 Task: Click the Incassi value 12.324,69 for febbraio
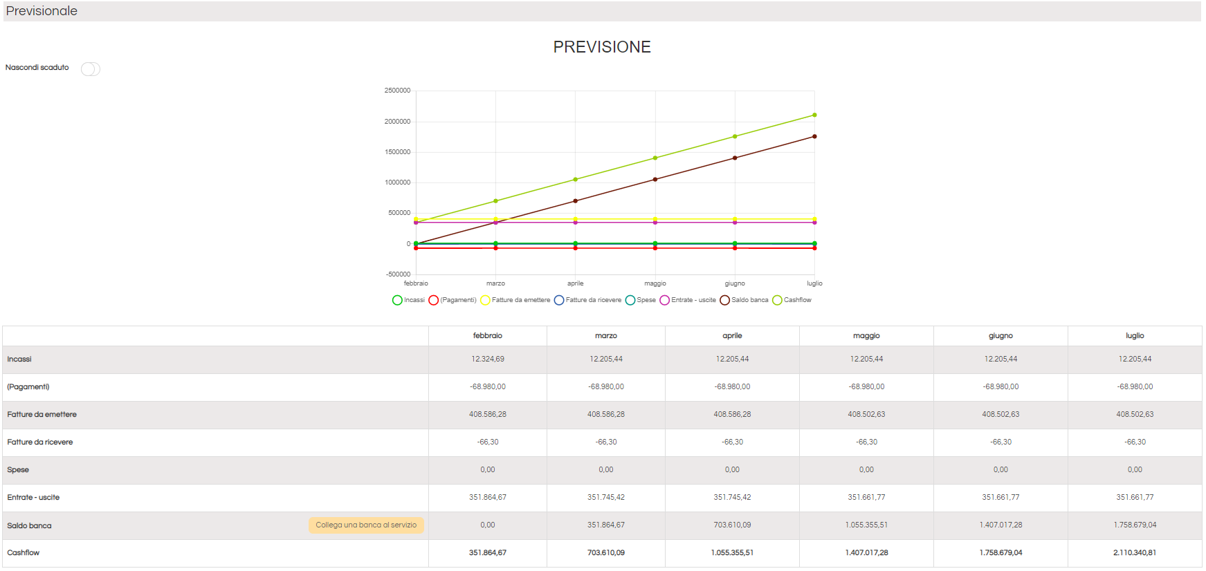coord(488,359)
